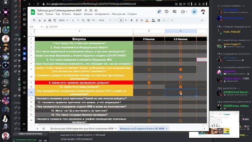The height and width of the screenshot is (142, 252).
Task: Open the toolbar three-dots more menu
Action: coord(172,20)
